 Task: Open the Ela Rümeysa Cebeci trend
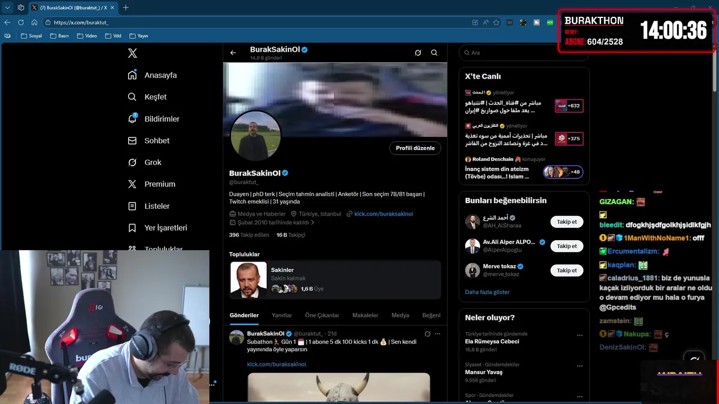[492, 341]
